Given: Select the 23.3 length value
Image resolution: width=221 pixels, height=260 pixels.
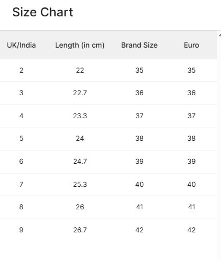Looking at the screenshot, I should coord(80,116).
